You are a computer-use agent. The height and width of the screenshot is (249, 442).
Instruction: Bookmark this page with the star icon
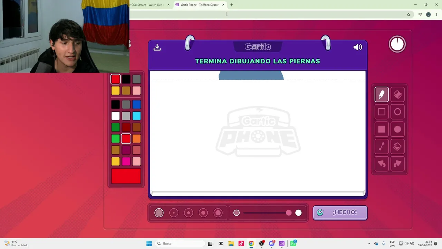click(409, 15)
